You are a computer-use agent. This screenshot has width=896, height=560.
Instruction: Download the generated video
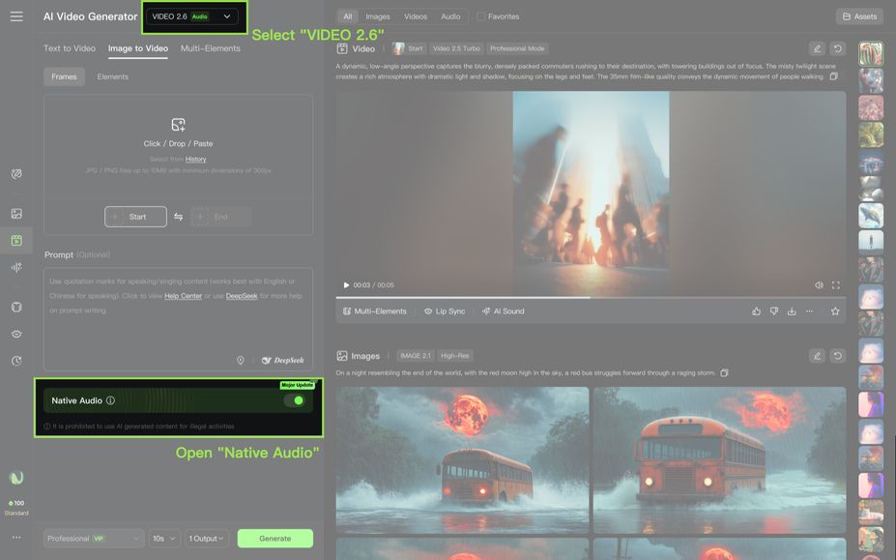point(792,311)
